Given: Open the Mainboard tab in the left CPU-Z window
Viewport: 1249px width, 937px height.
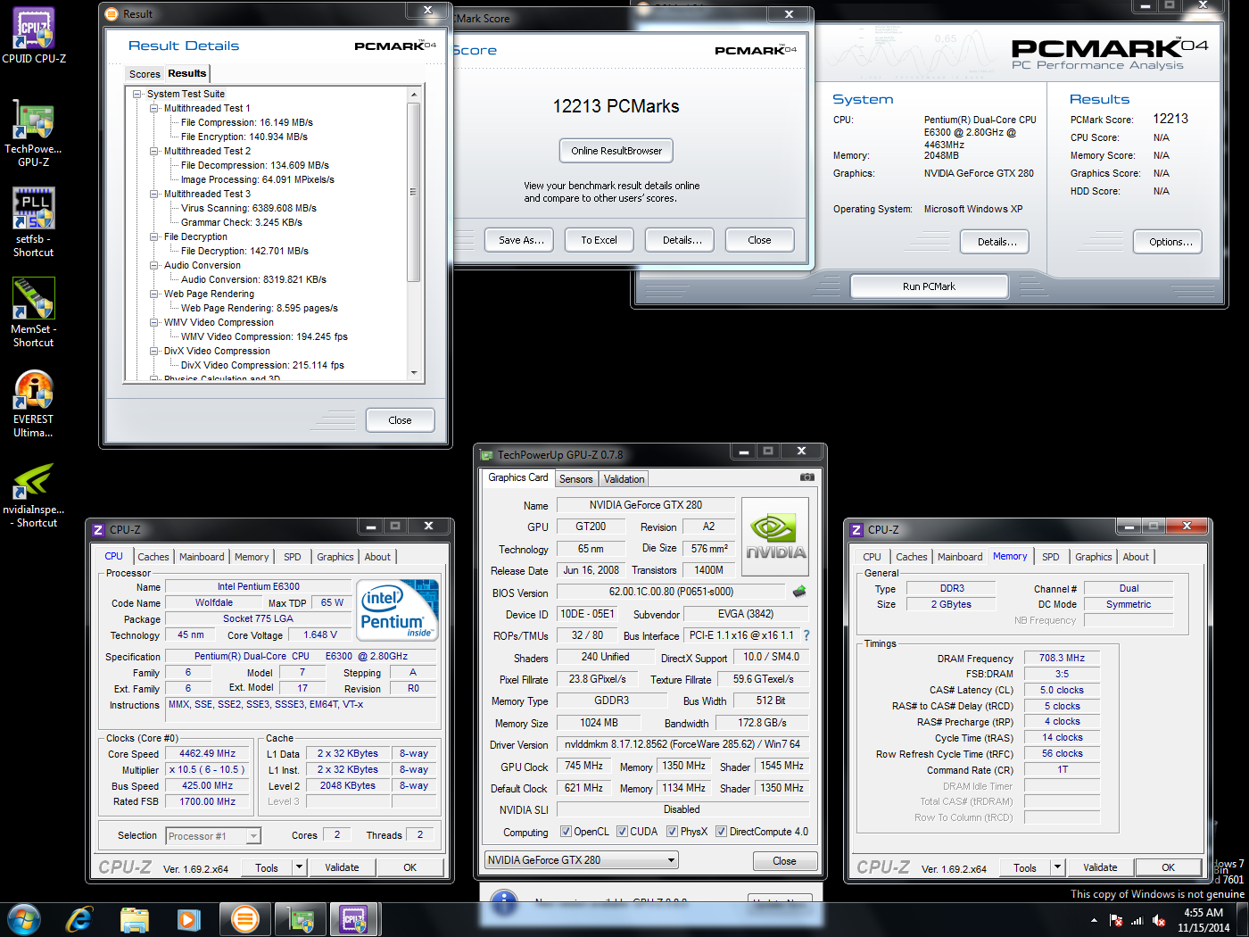Looking at the screenshot, I should pos(202,557).
